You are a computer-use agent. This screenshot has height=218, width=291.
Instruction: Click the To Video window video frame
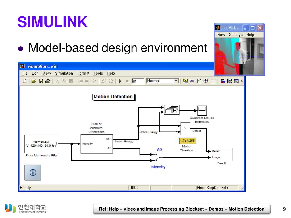pyautogui.click(x=239, y=56)
